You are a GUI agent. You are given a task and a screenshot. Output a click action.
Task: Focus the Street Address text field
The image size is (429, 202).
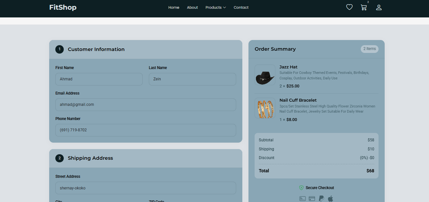pos(146,188)
